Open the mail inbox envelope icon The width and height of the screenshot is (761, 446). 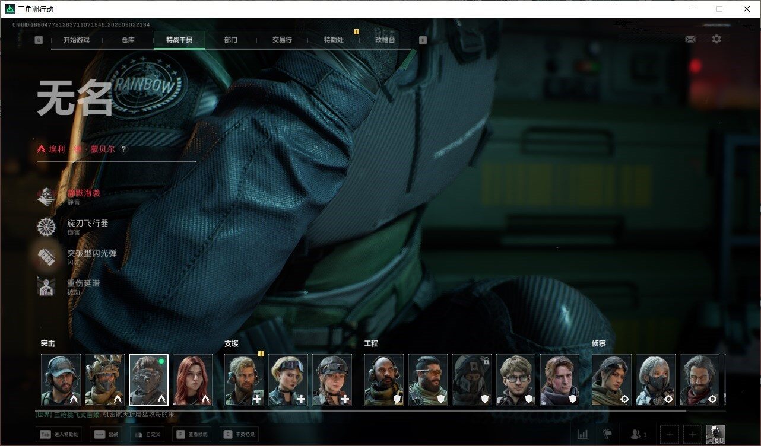tap(690, 39)
